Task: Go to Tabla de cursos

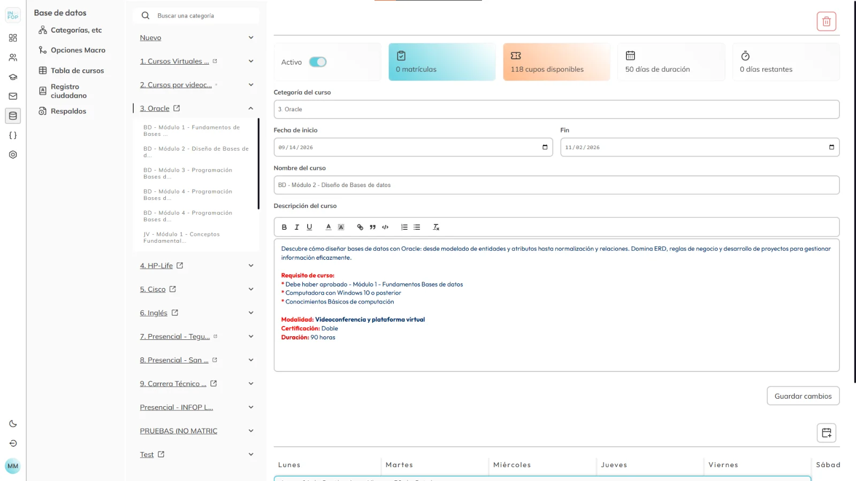Action: point(71,71)
